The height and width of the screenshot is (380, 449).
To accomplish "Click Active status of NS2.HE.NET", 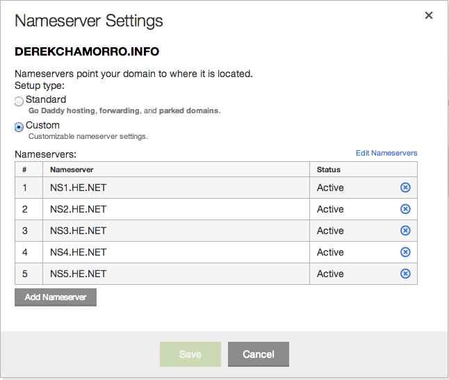I will pyautogui.click(x=330, y=209).
